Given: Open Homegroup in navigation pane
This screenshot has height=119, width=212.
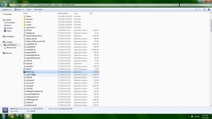Looking at the screenshot, I should tap(10, 36).
